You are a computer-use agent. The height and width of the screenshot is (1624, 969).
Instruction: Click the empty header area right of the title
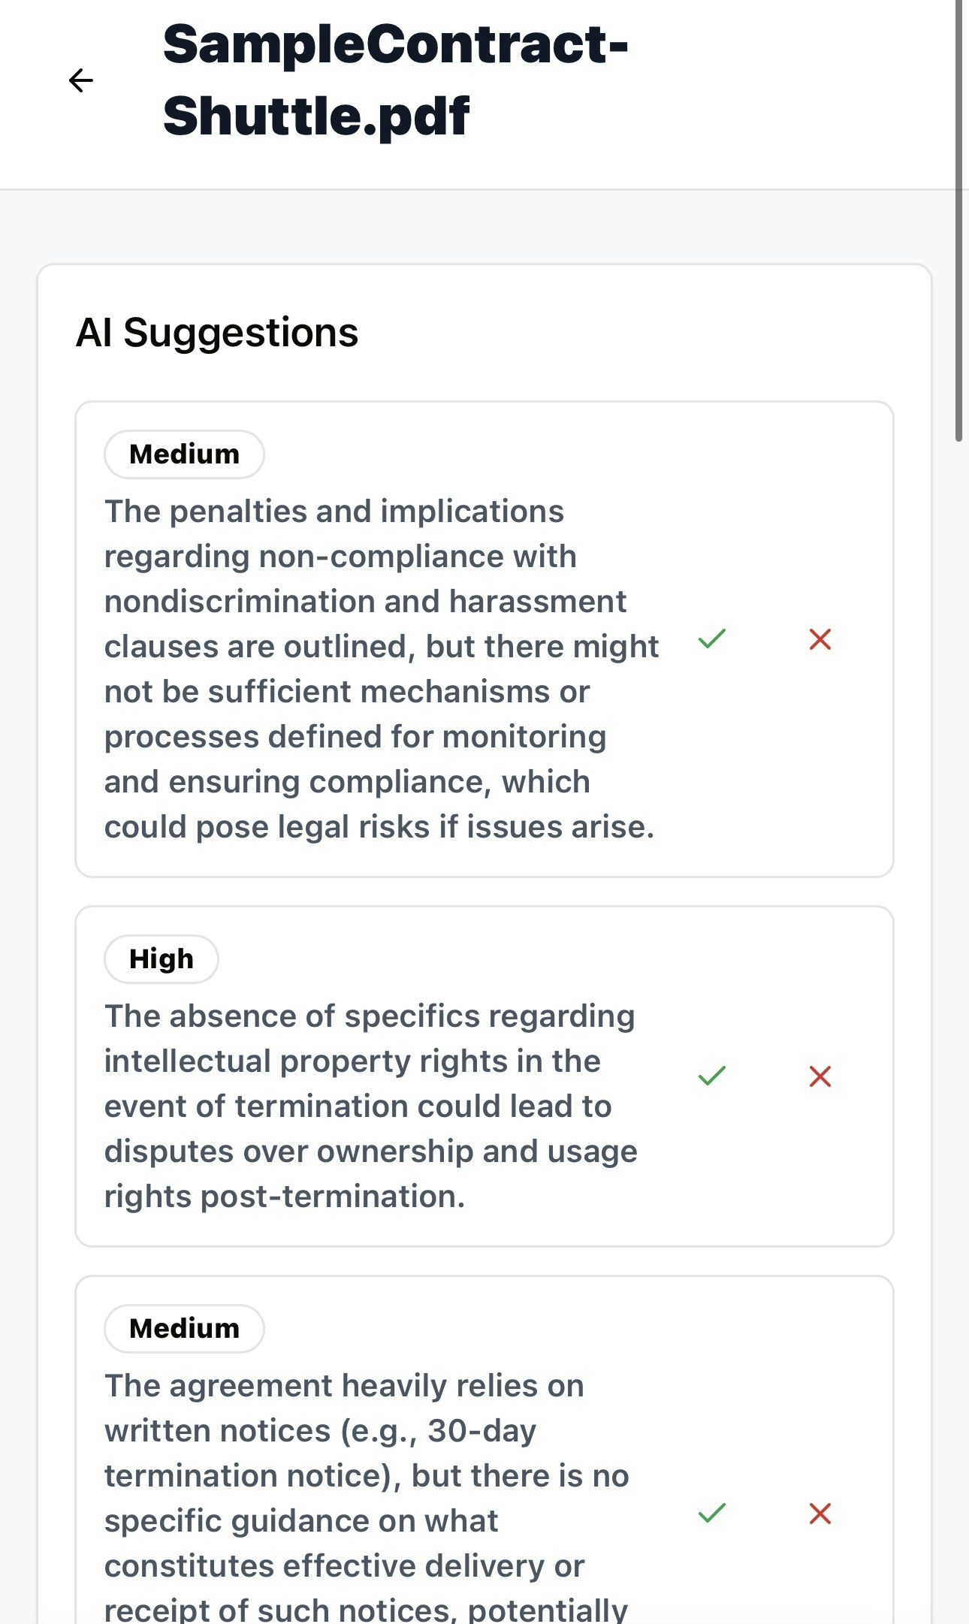pos(789,80)
